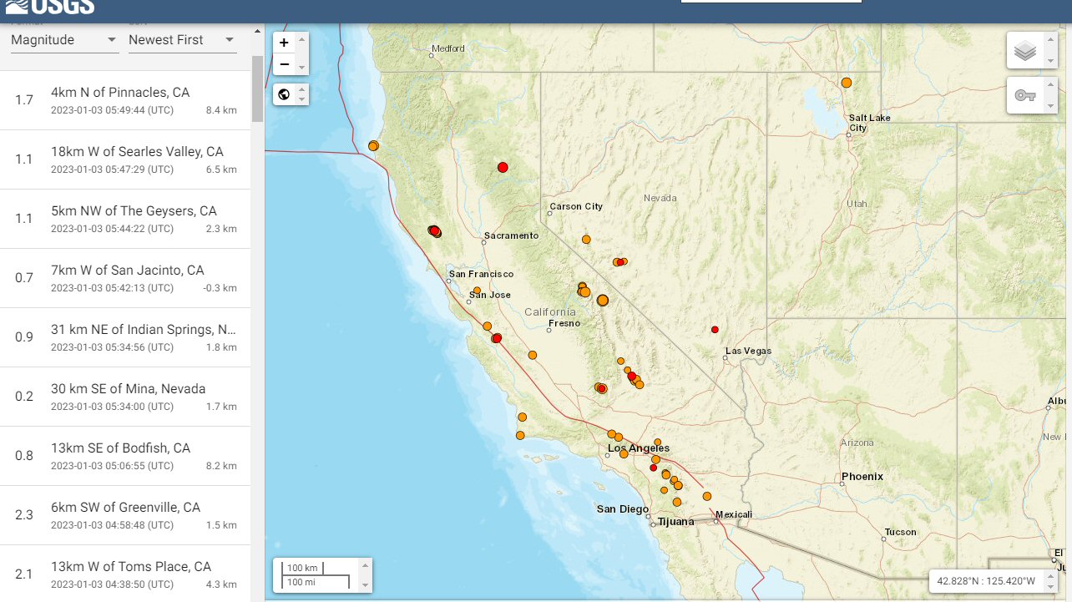Zoom in the map with plus button
This screenshot has width=1072, height=602.
(284, 43)
